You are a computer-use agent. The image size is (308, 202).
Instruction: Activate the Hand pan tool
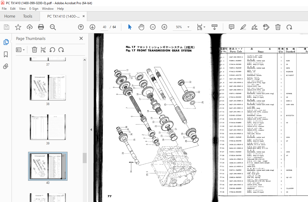(141, 27)
